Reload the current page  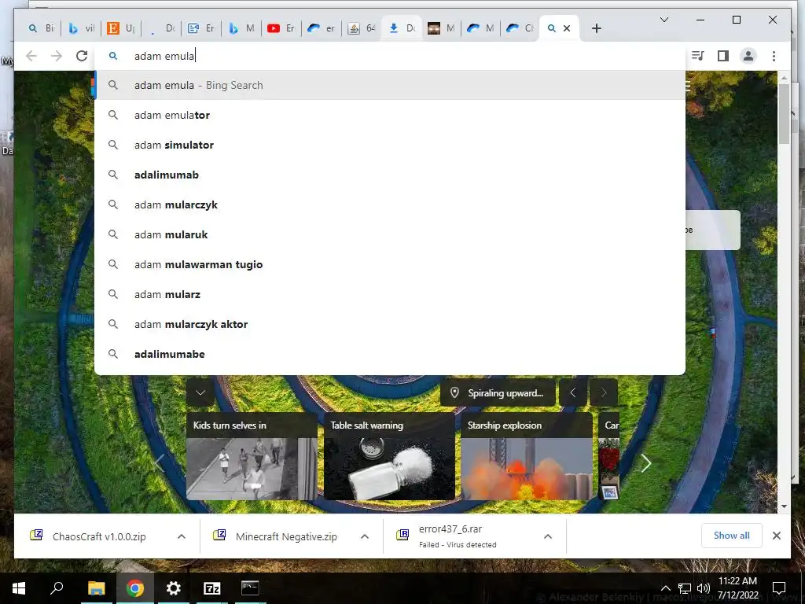[x=82, y=56]
